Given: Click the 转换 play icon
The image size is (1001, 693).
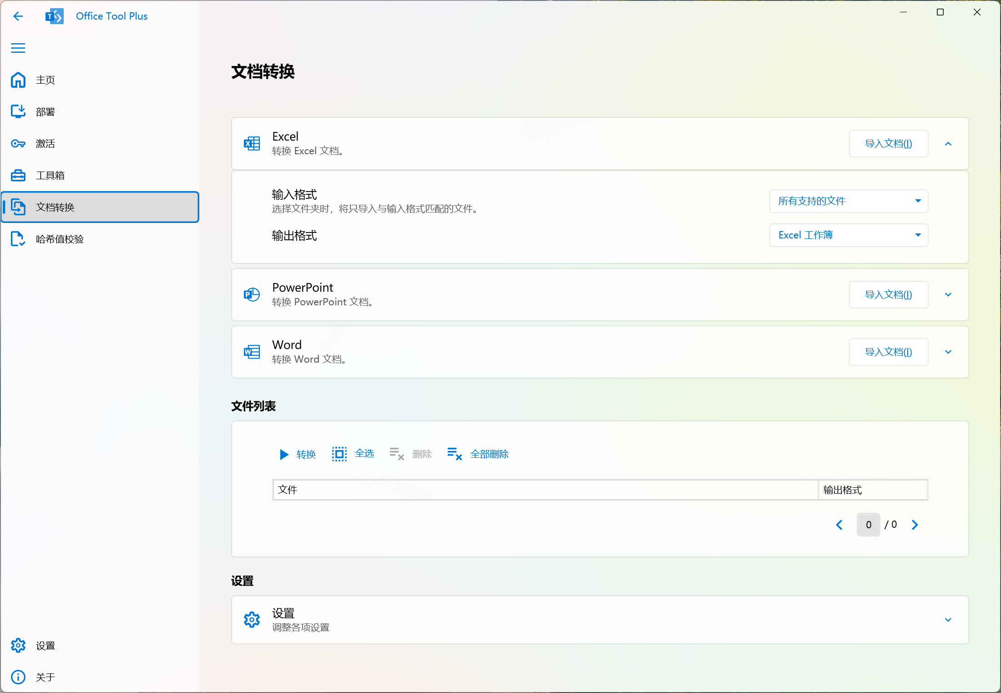Looking at the screenshot, I should pos(284,454).
